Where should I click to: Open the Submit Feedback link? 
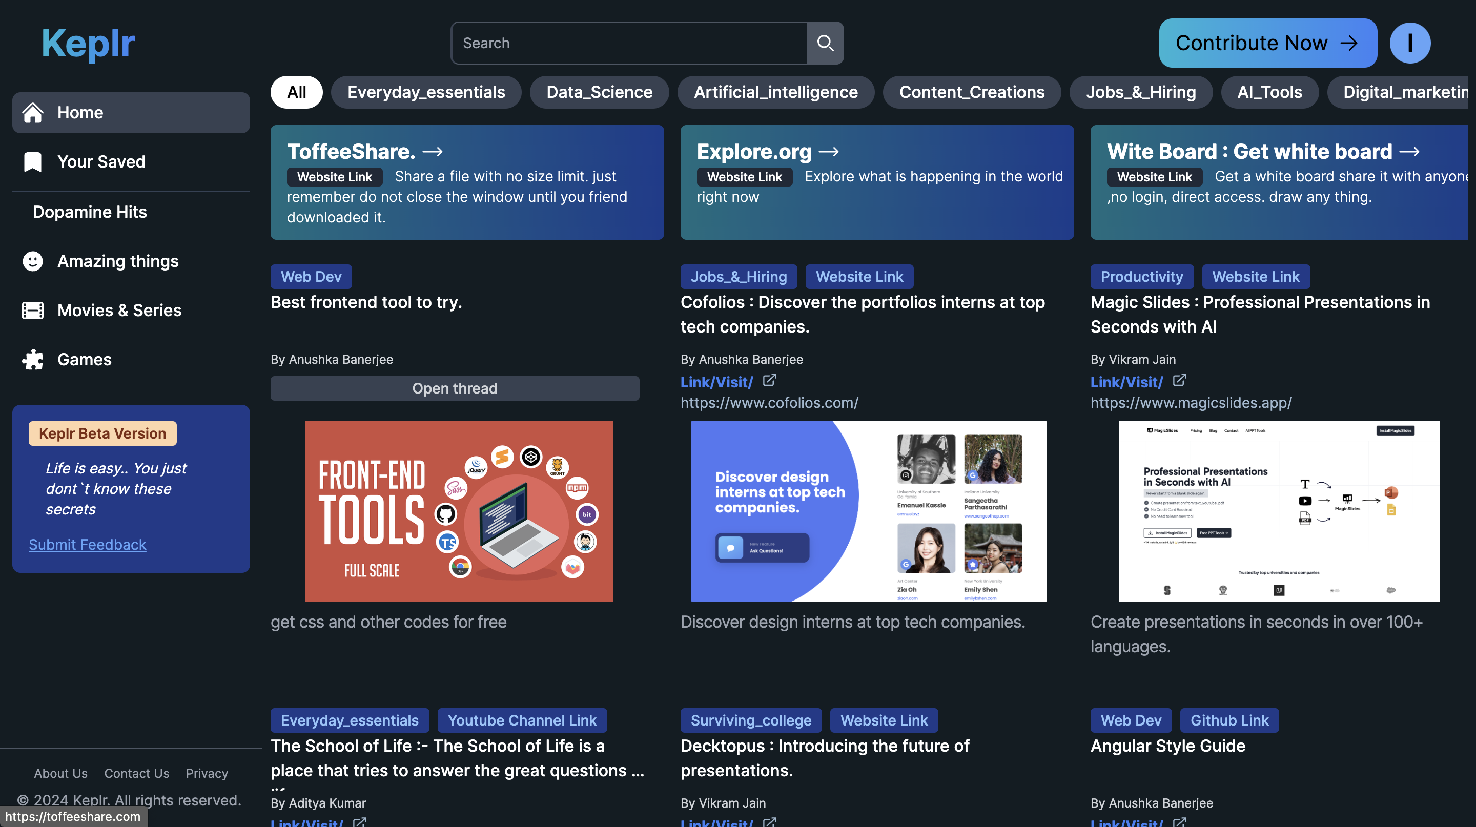click(x=87, y=545)
